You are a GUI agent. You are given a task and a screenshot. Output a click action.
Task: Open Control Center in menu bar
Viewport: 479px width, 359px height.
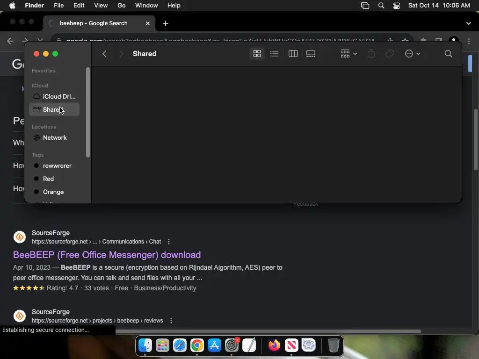point(397,6)
